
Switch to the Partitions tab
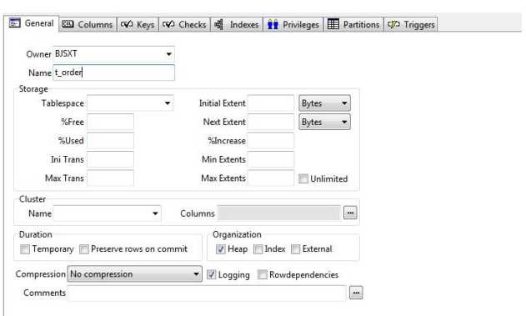(x=353, y=24)
